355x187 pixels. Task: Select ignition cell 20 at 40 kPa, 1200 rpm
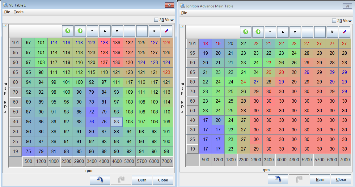[218, 120]
